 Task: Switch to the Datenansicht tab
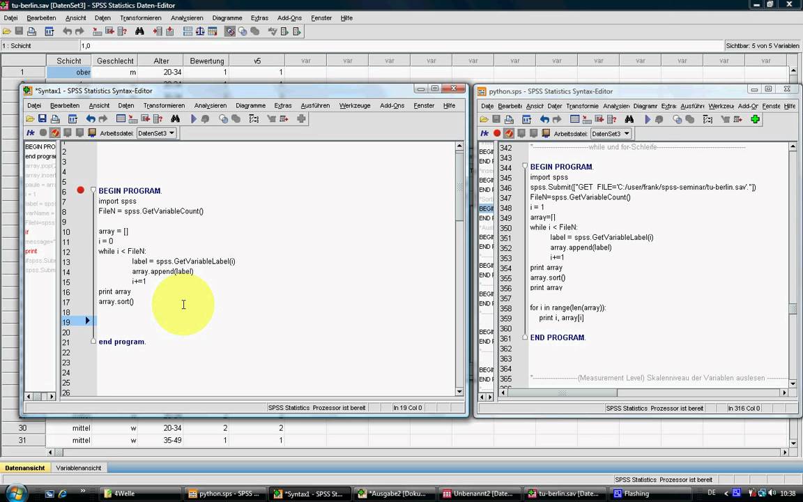(24, 468)
